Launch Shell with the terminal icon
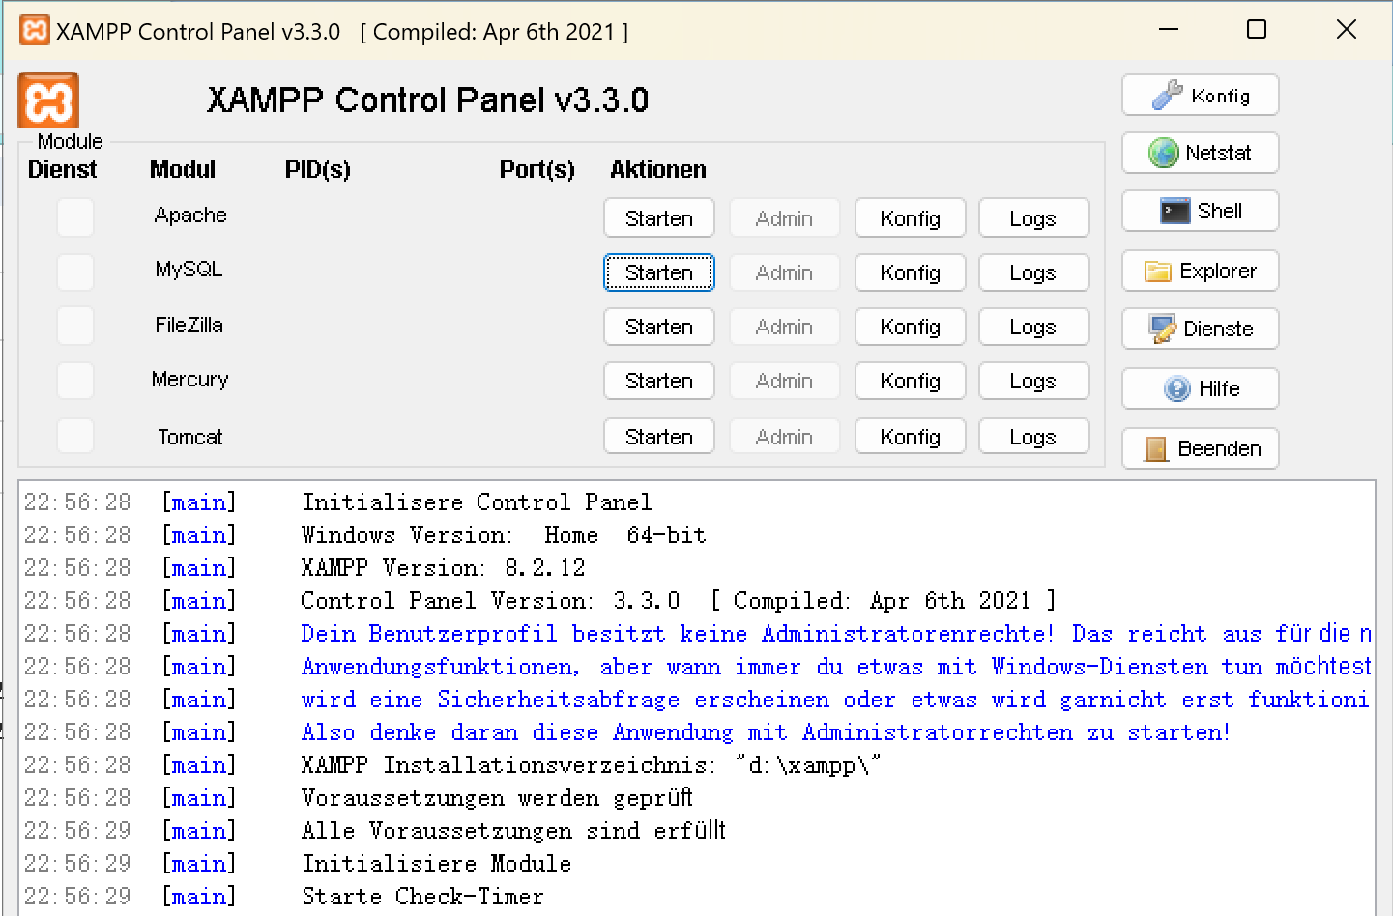 coord(1200,211)
